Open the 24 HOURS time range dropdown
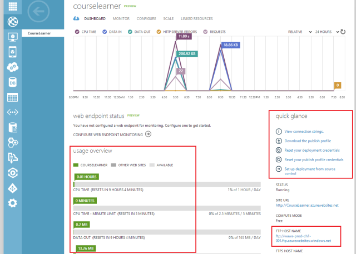 pyautogui.click(x=327, y=32)
